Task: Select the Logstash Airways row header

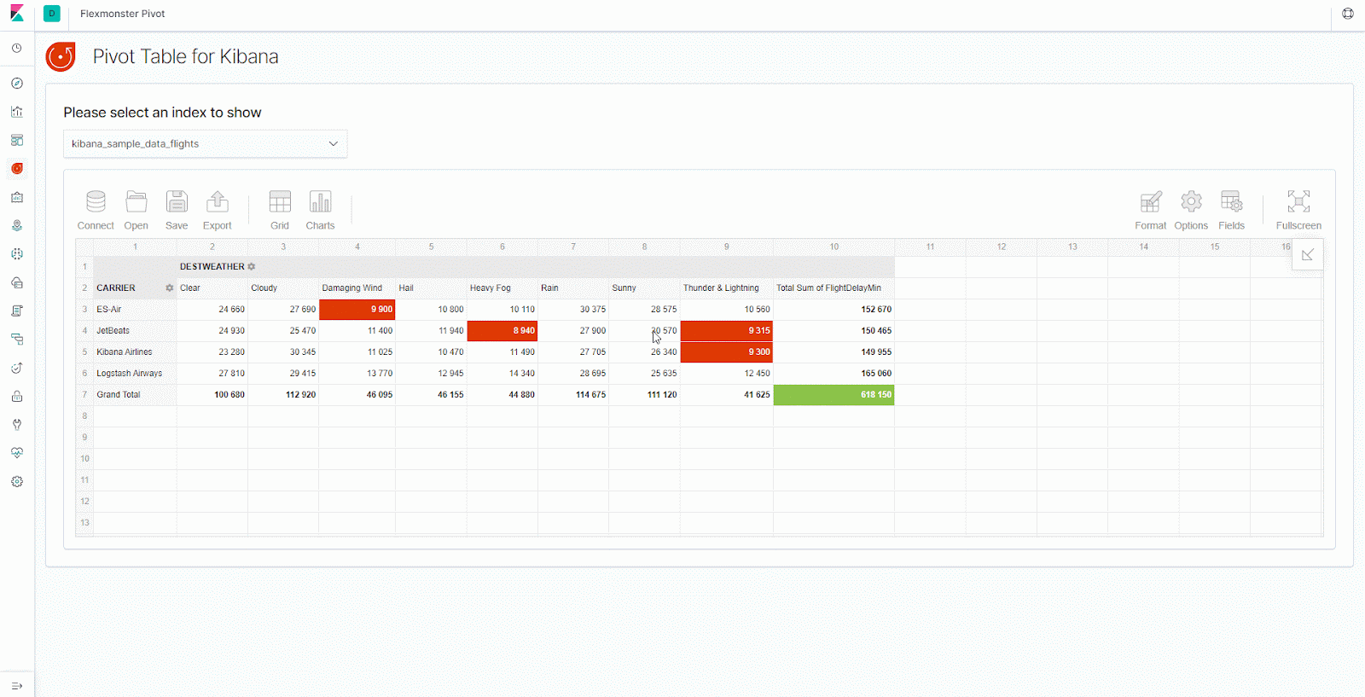Action: point(135,374)
